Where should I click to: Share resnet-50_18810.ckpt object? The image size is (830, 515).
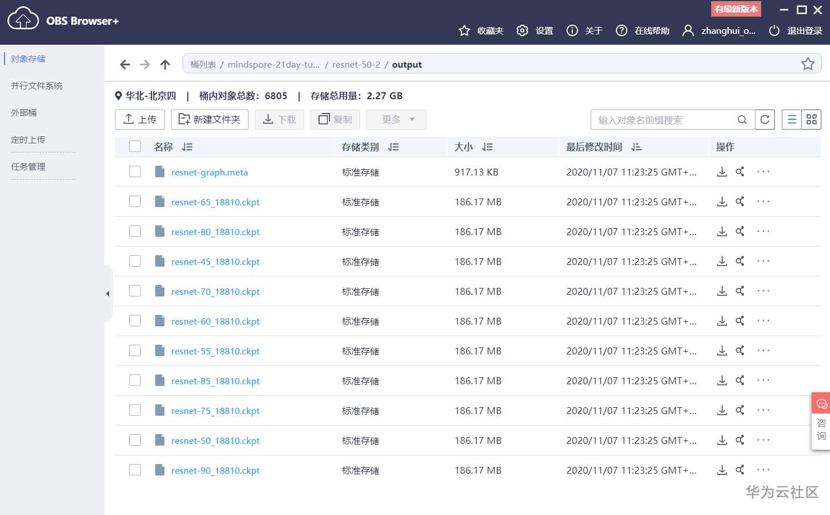pyautogui.click(x=740, y=440)
